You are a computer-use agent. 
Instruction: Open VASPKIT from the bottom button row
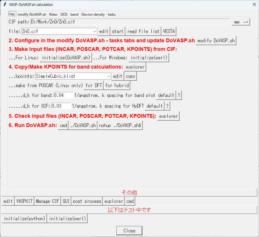pyautogui.click(x=24, y=201)
